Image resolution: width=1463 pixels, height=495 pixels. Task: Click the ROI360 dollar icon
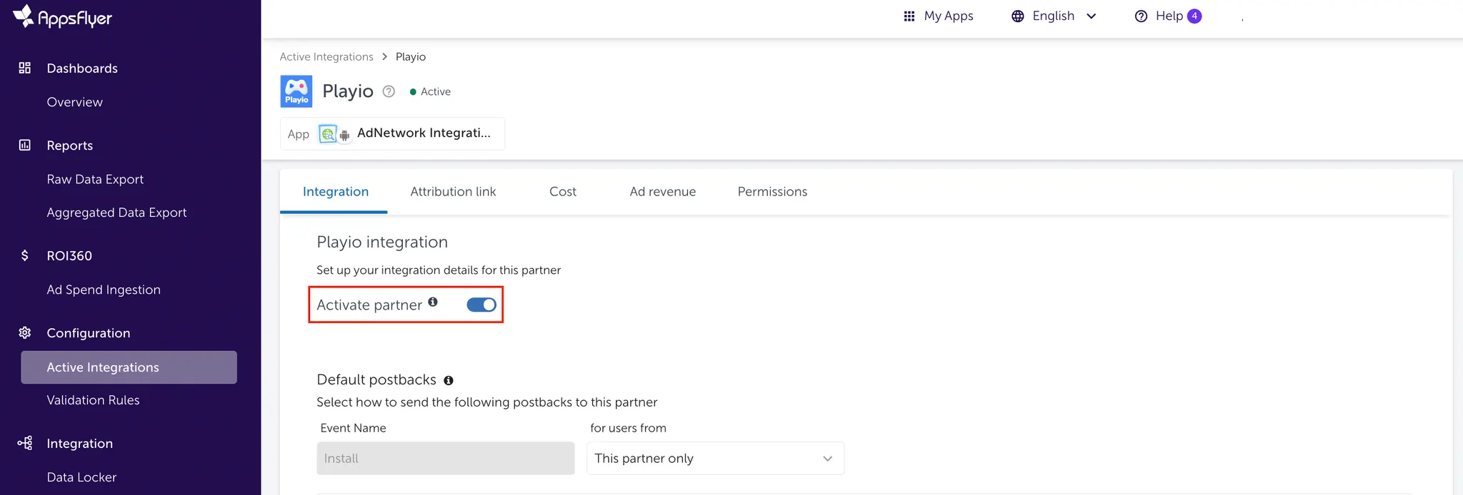25,255
